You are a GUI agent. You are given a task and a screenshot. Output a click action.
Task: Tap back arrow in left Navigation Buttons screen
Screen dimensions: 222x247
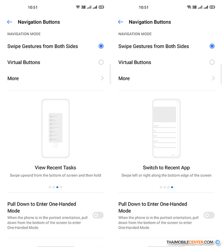[10, 22]
